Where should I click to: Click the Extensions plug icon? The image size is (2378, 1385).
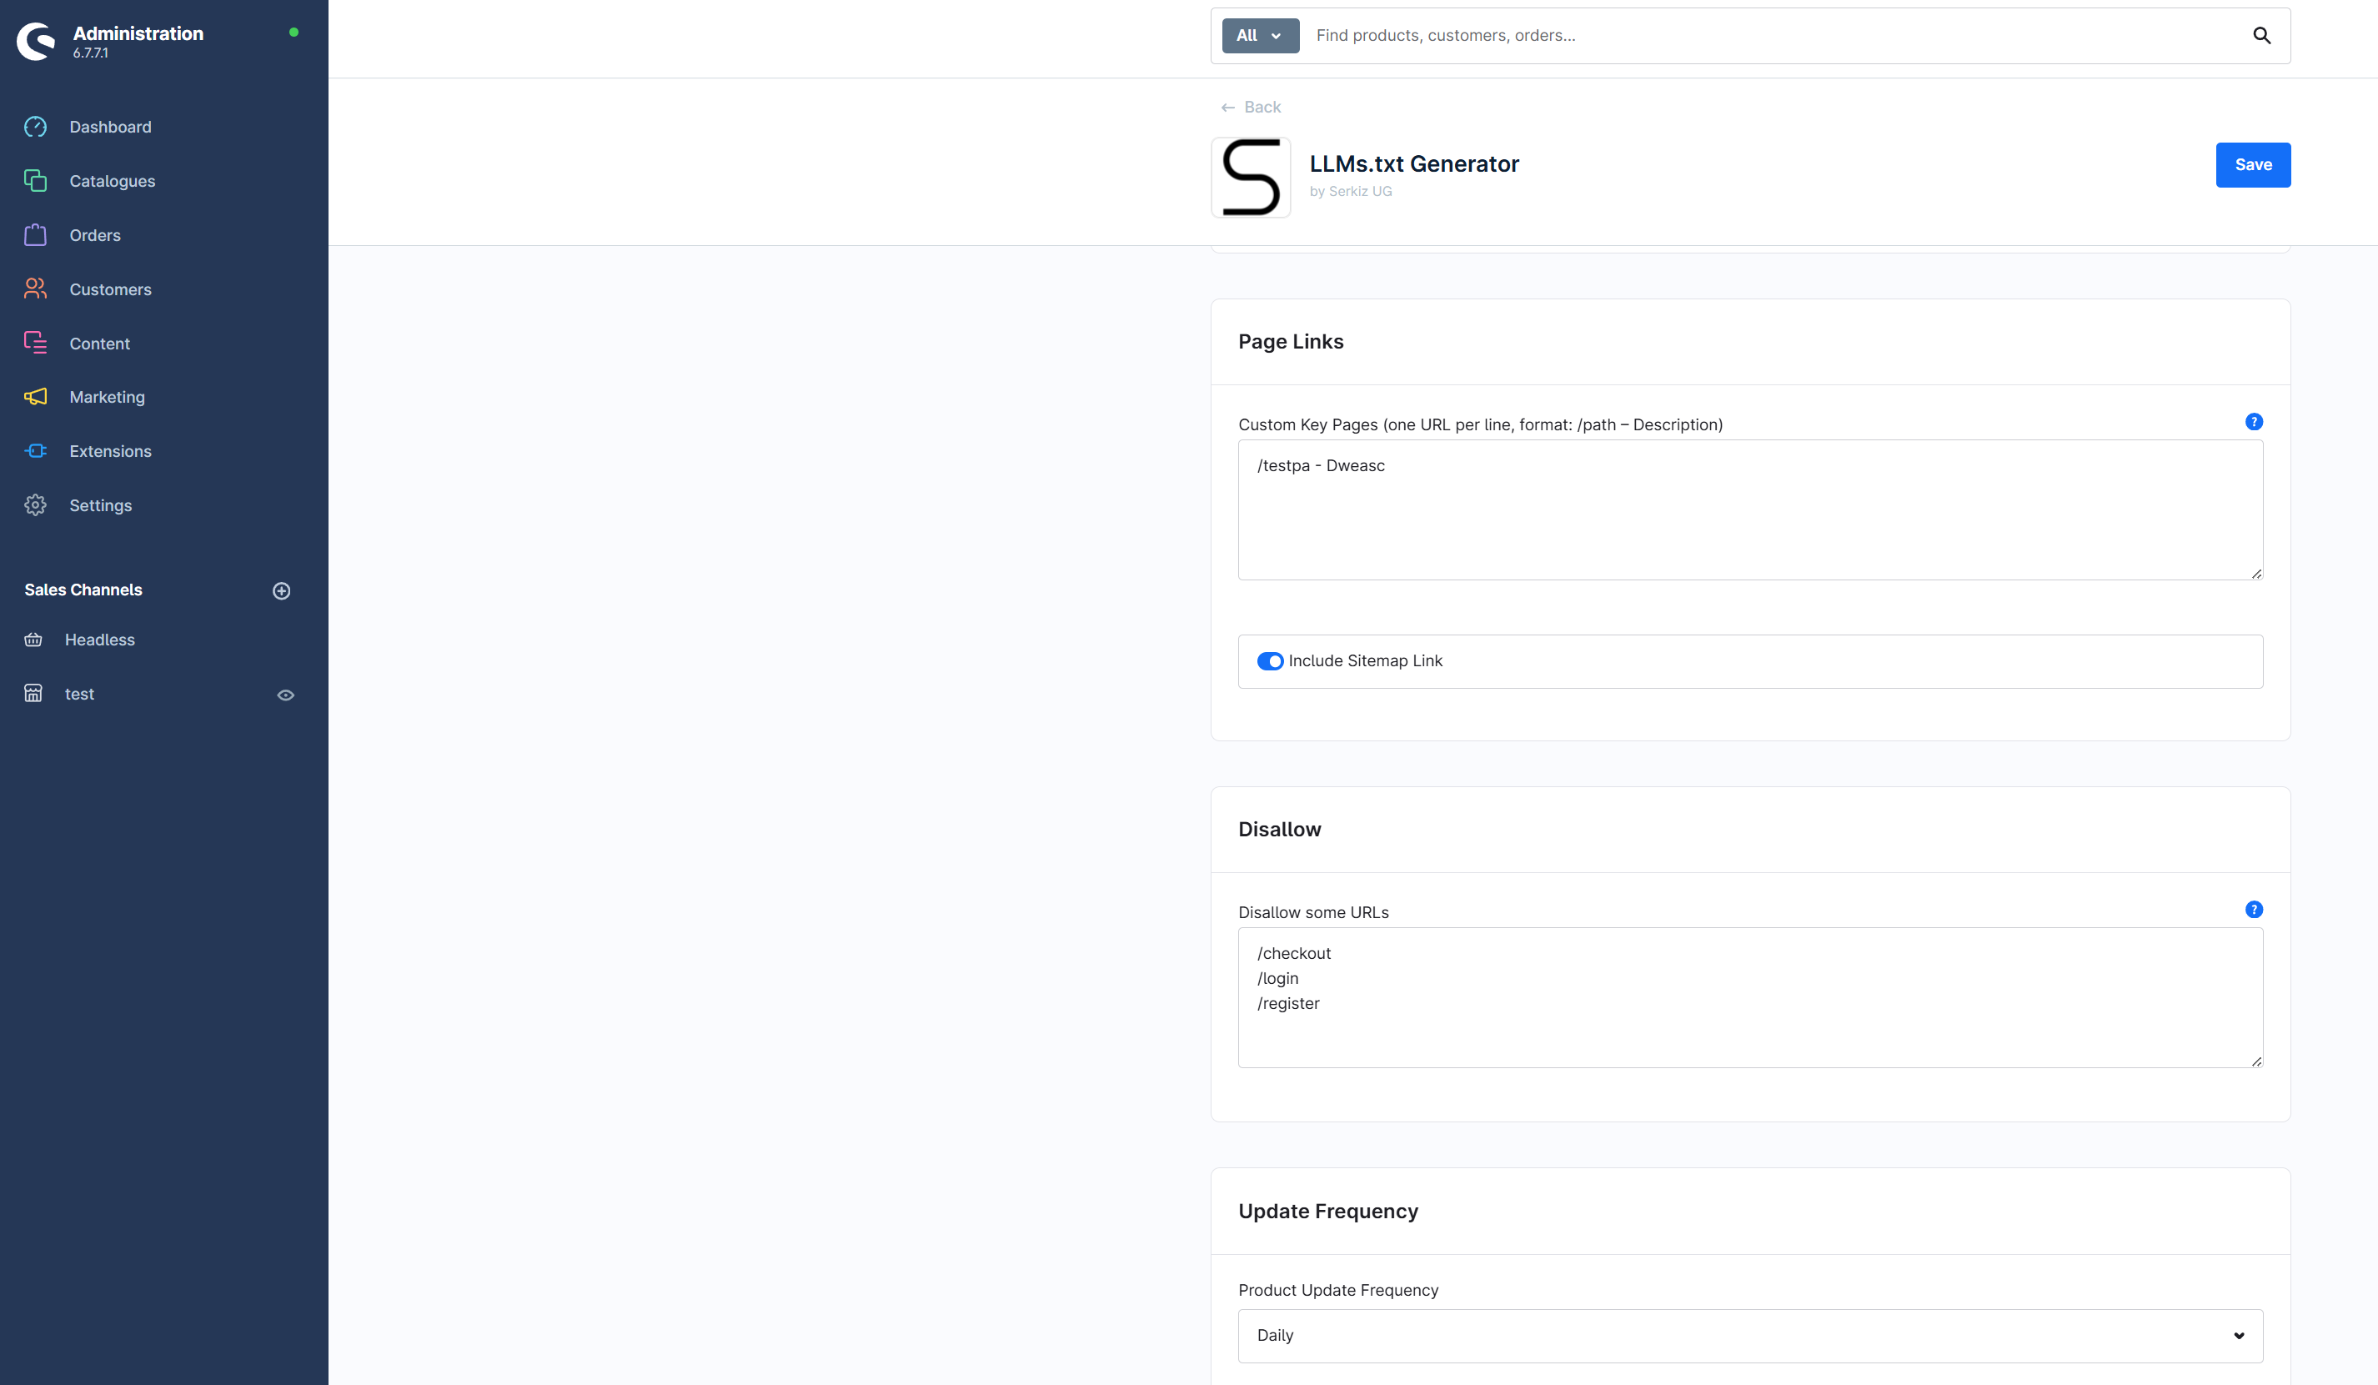(x=35, y=451)
